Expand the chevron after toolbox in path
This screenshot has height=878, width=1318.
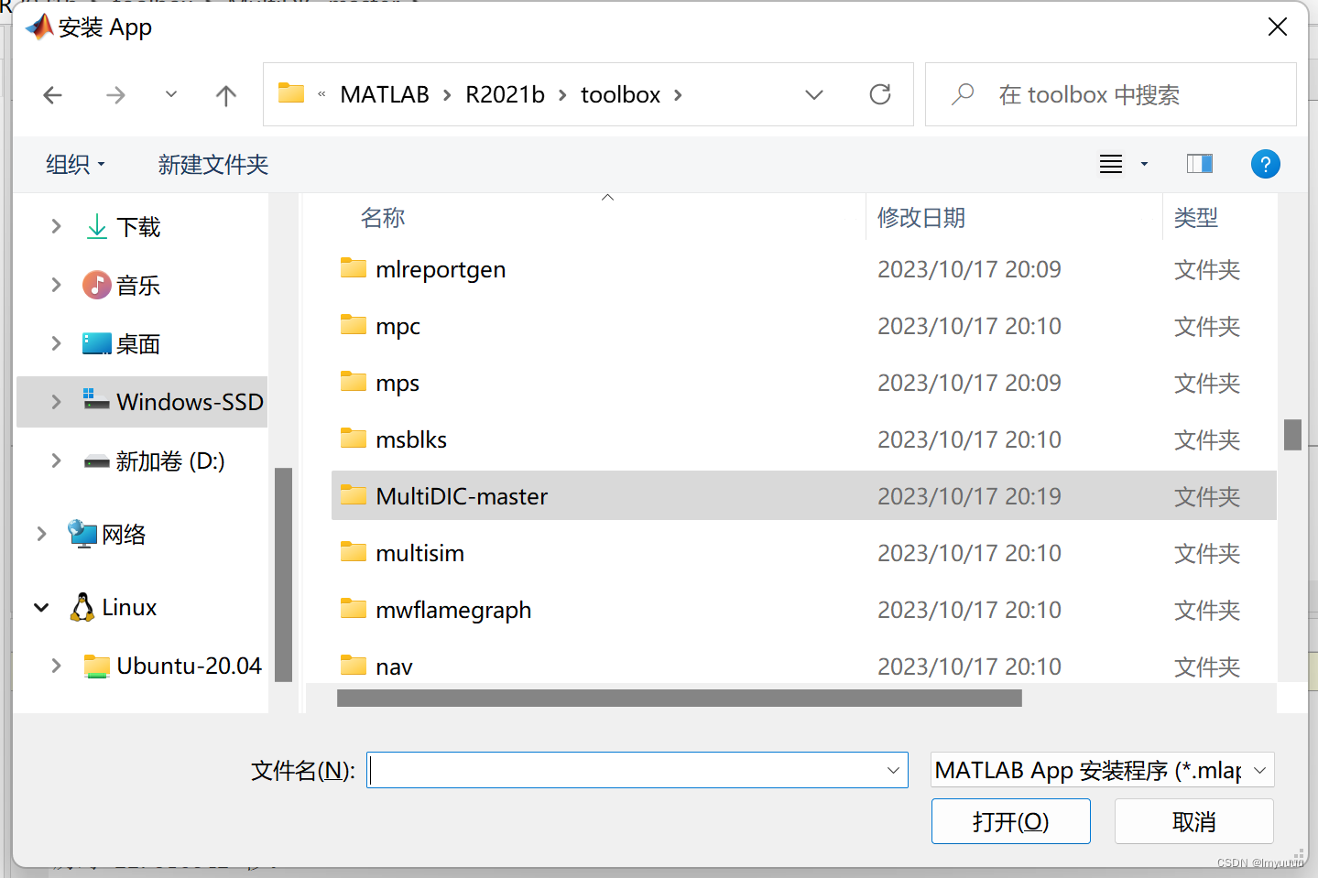[x=678, y=95]
